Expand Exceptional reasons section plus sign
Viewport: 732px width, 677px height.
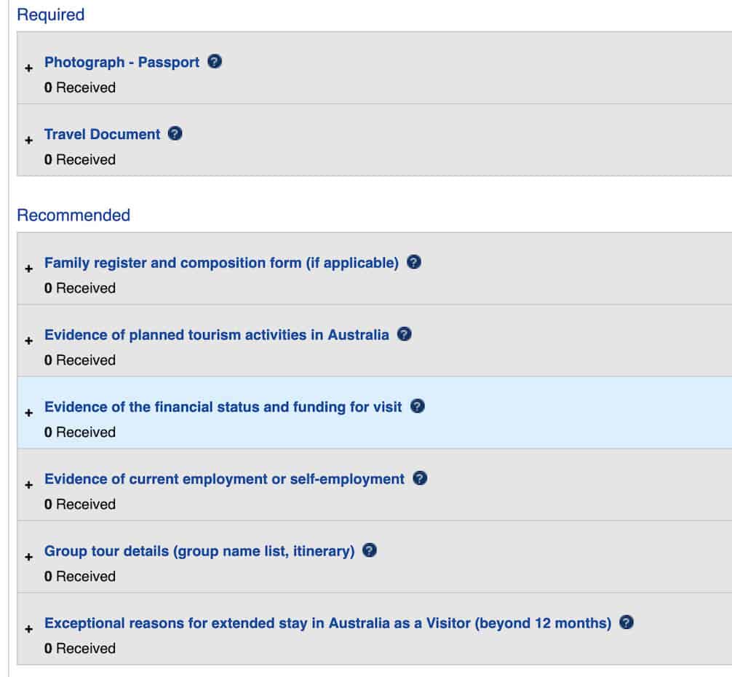(x=29, y=629)
